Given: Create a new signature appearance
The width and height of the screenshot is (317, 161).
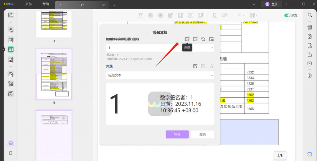Looking at the screenshot, I should click(x=195, y=66).
